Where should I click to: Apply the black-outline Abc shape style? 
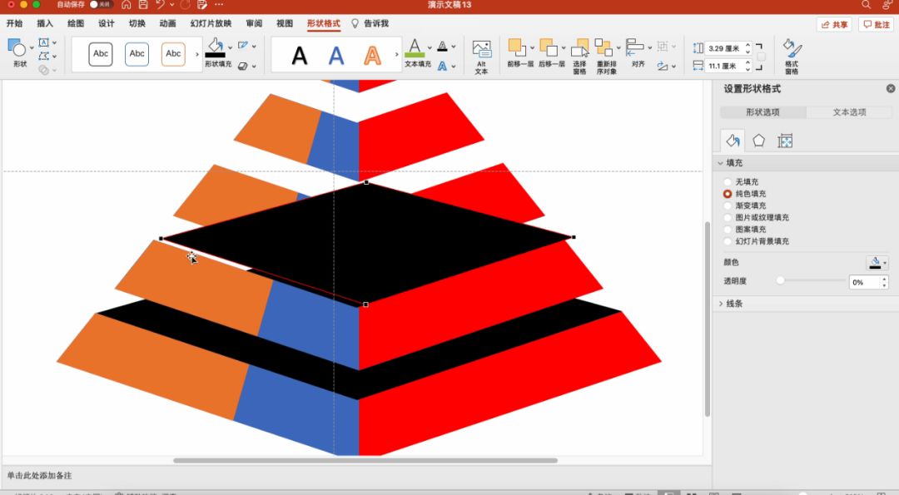click(x=101, y=54)
